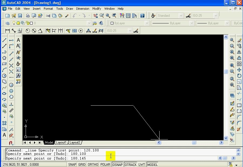Select the Arc draw tool

(x=4, y=70)
